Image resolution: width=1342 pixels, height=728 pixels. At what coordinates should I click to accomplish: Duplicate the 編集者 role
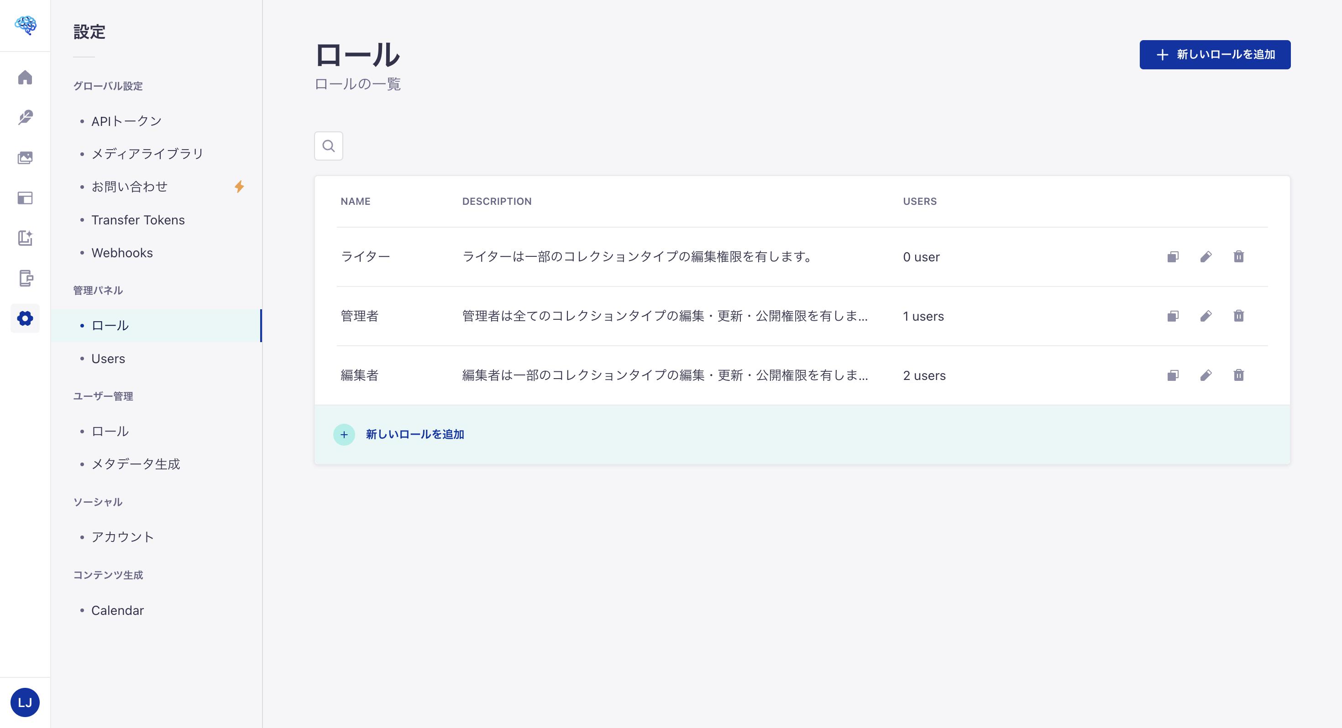pos(1173,375)
